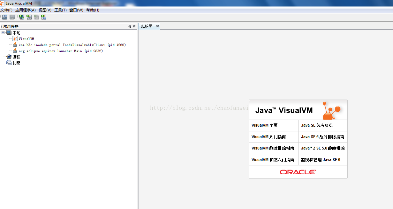
Task: Click the Load snapshot folder icon in toolbar
Action: 5,17
